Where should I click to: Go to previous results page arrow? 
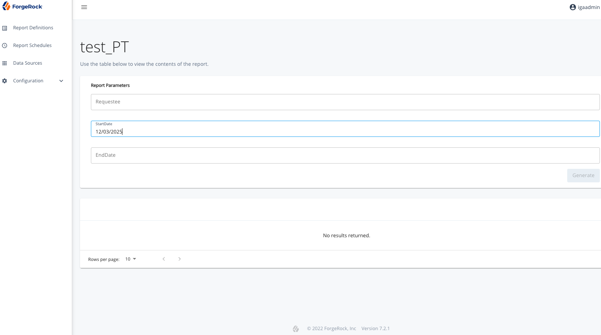[x=164, y=259]
